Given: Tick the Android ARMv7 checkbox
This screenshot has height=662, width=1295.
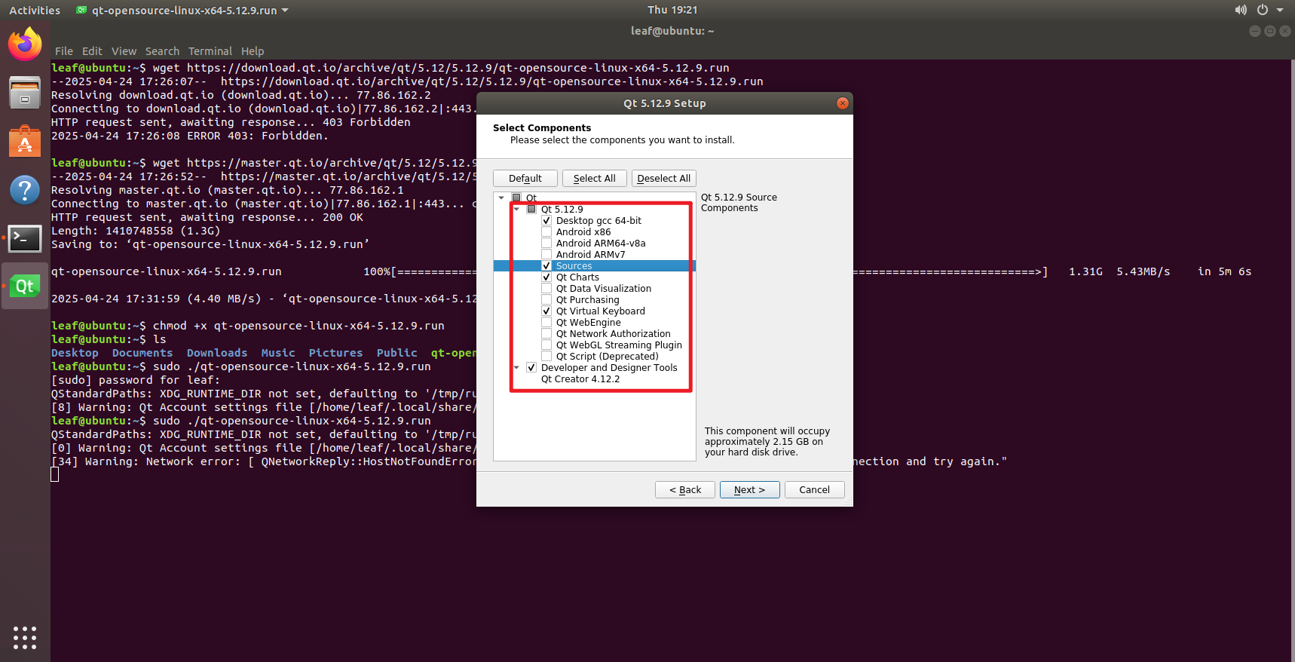Looking at the screenshot, I should click(546, 255).
